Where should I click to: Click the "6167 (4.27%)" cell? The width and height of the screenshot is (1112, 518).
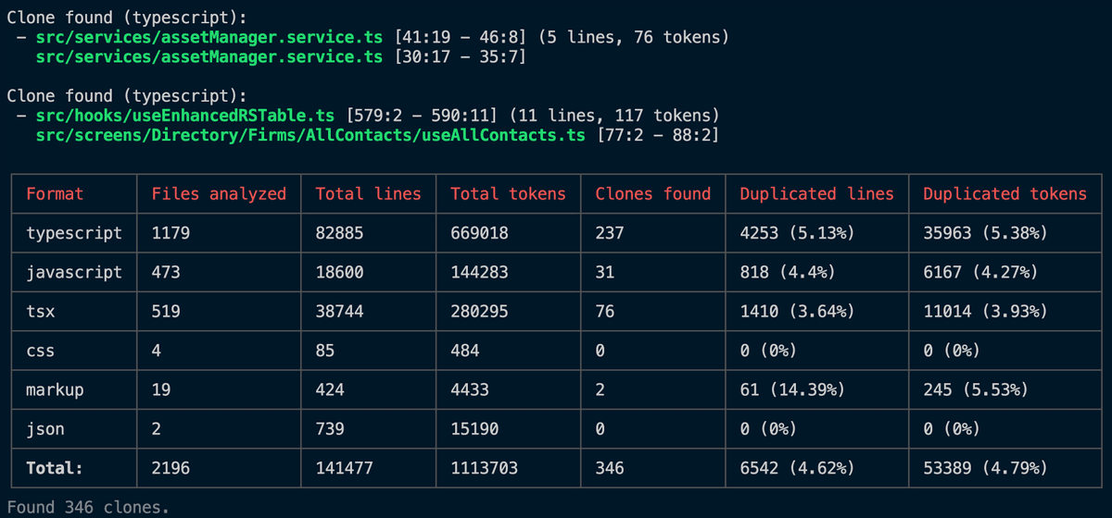[980, 273]
